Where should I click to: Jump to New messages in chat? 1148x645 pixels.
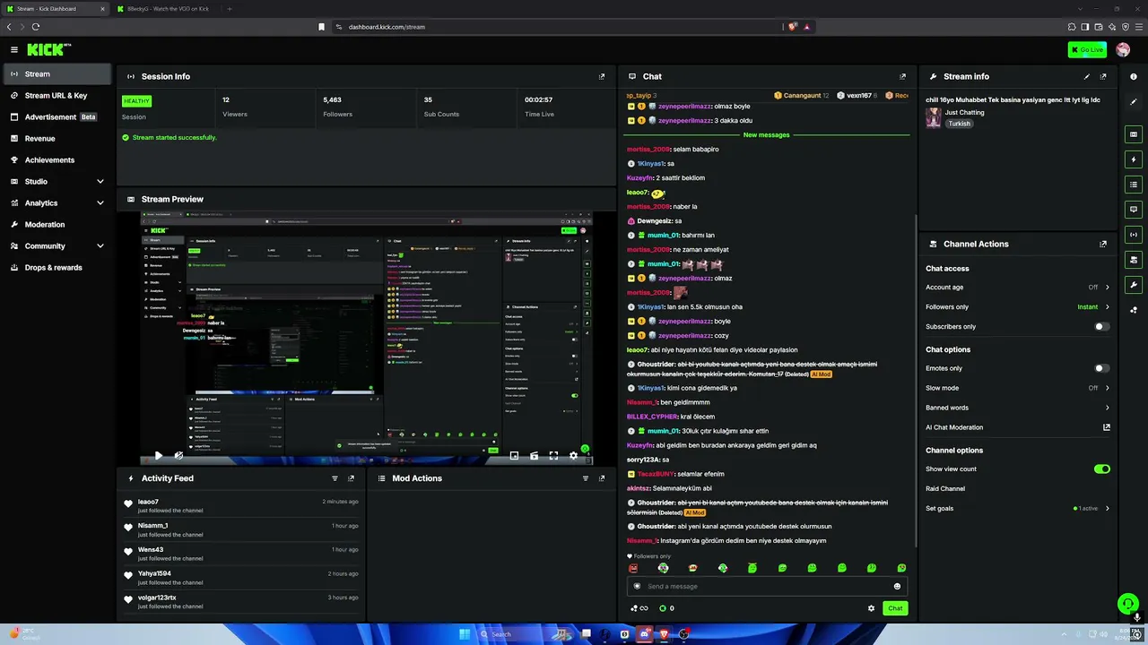point(766,135)
